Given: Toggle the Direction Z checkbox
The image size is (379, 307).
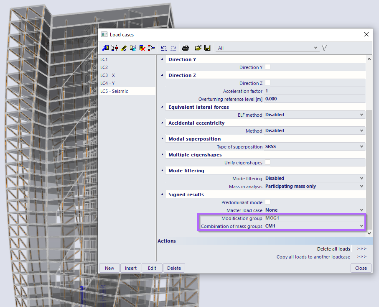Looking at the screenshot, I should 267,83.
